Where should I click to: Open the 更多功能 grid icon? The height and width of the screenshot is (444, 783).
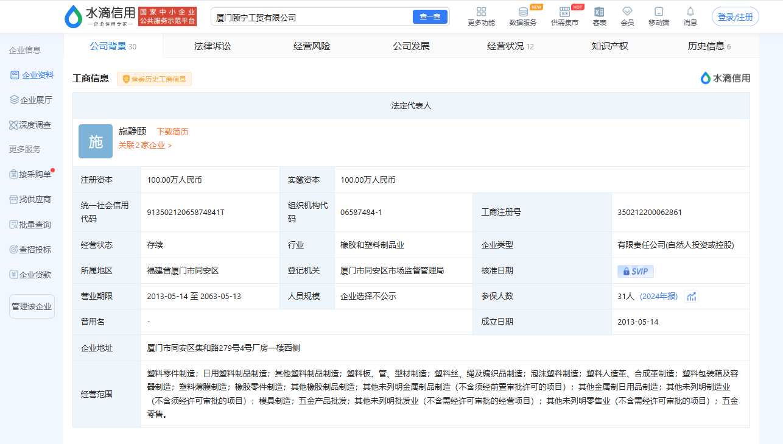coord(481,12)
